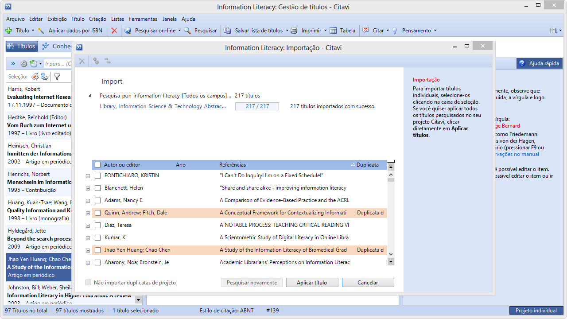Open the Citação menu

pyautogui.click(x=97, y=19)
